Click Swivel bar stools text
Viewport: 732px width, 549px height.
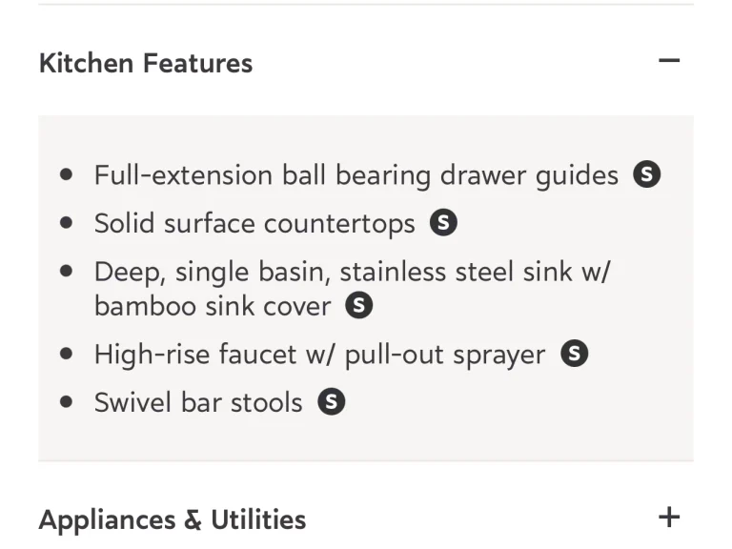click(198, 402)
